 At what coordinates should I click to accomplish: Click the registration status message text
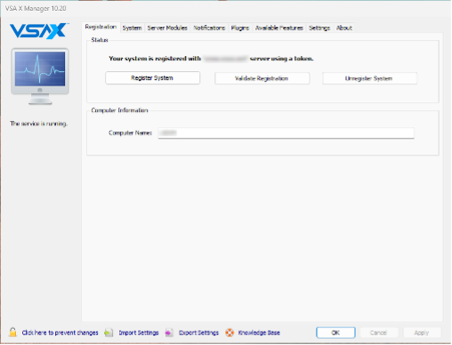(x=211, y=59)
